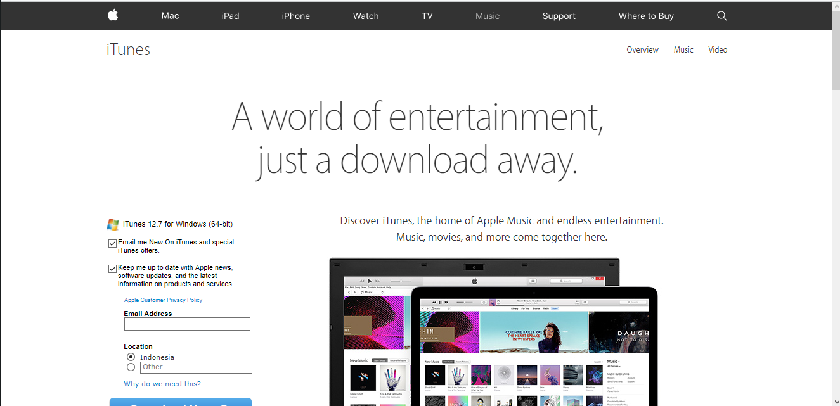This screenshot has height=406, width=840.
Task: Focus the Email Address input field
Action: tap(187, 324)
